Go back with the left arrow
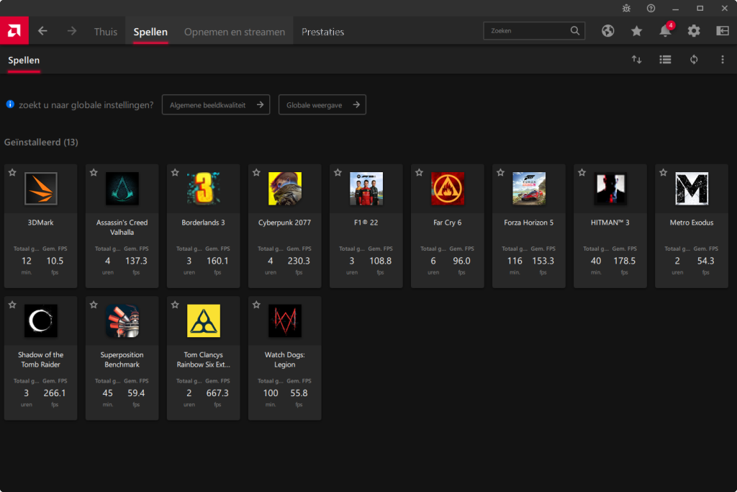Screen dimensions: 737x492 tap(42, 31)
